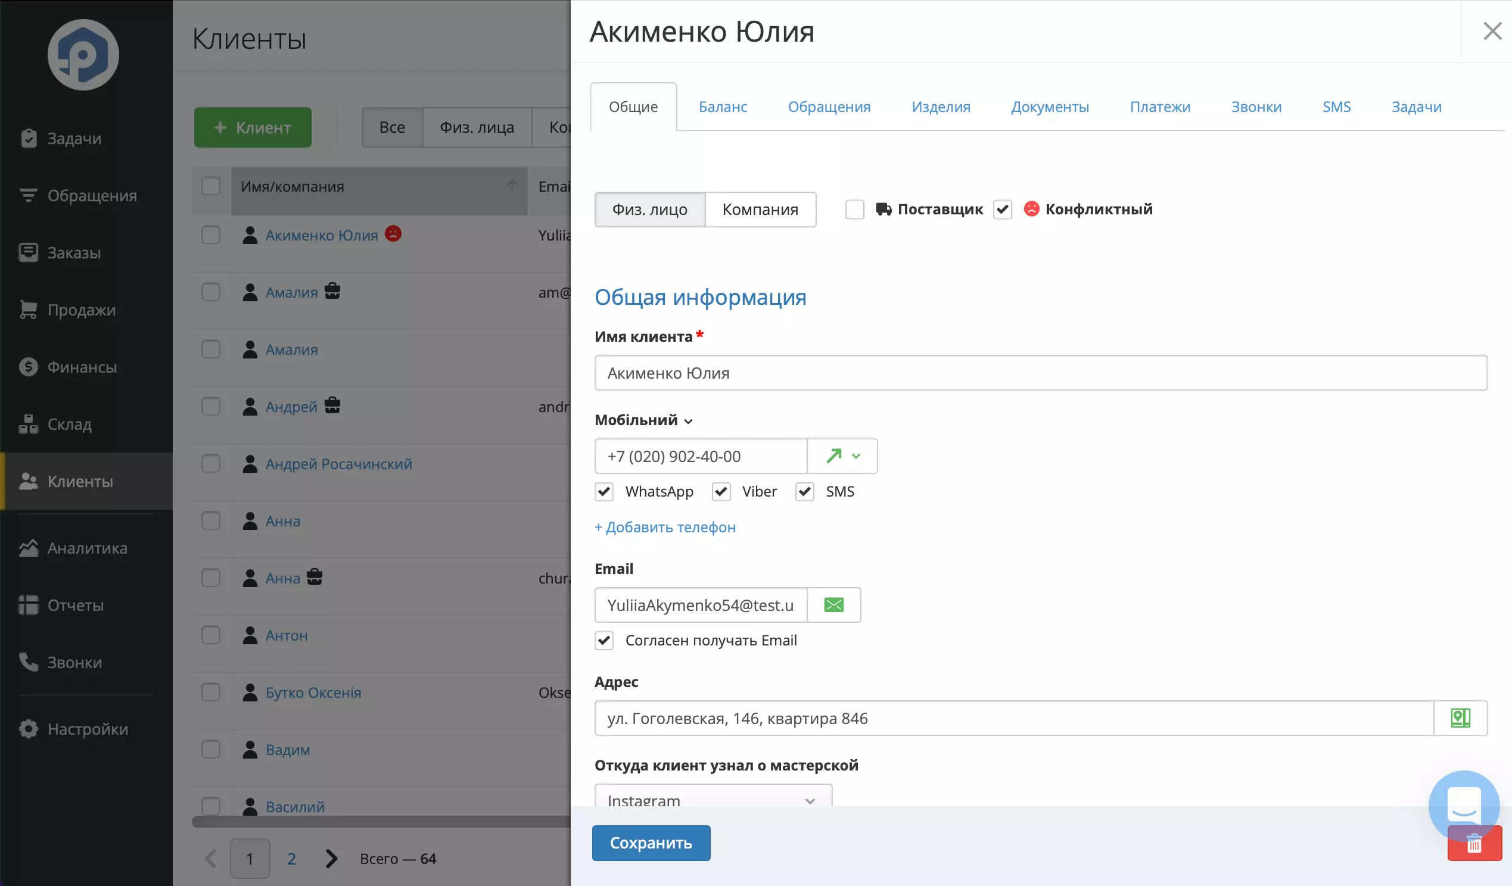Click the phone number input field

[x=700, y=456]
